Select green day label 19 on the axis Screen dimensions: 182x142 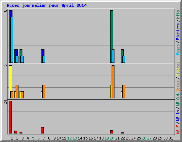(107, 138)
